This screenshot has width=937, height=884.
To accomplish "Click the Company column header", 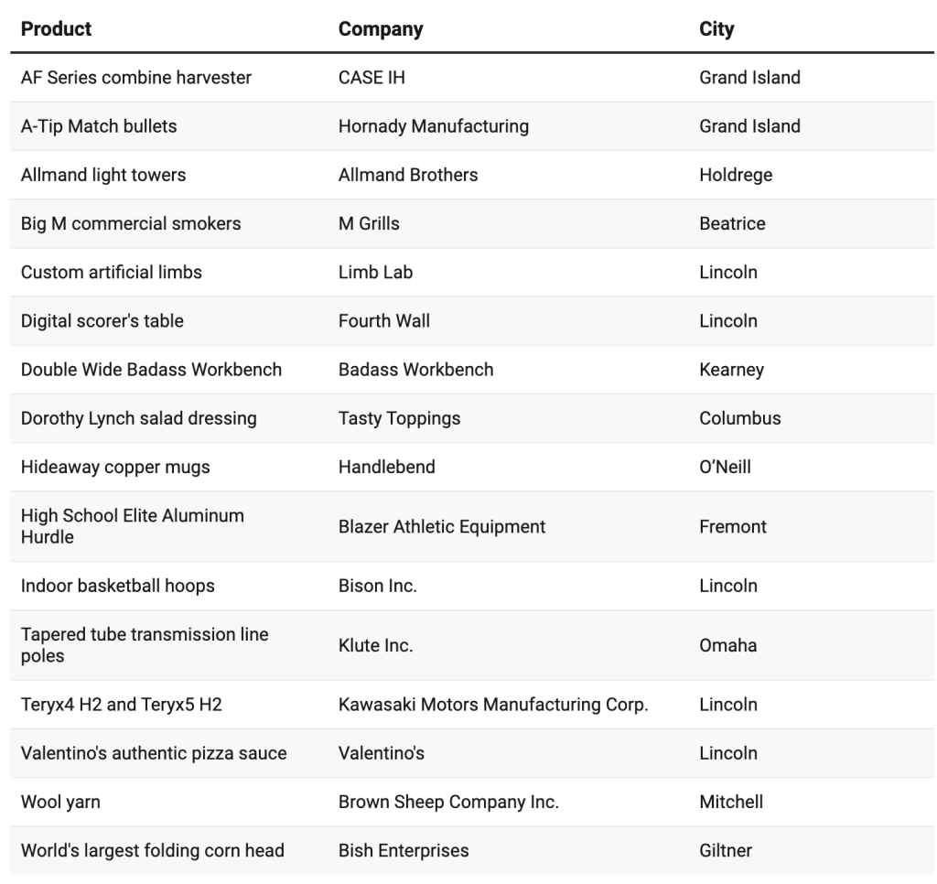I will tap(381, 29).
